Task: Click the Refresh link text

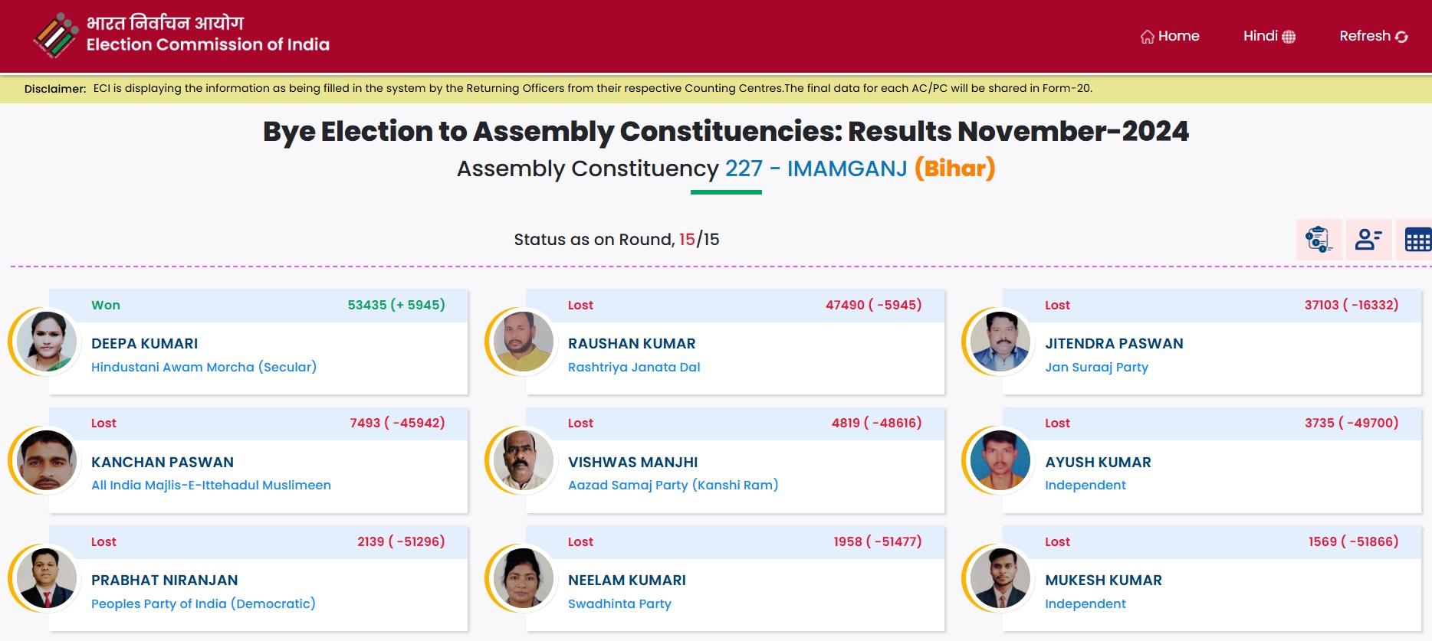Action: click(x=1365, y=36)
